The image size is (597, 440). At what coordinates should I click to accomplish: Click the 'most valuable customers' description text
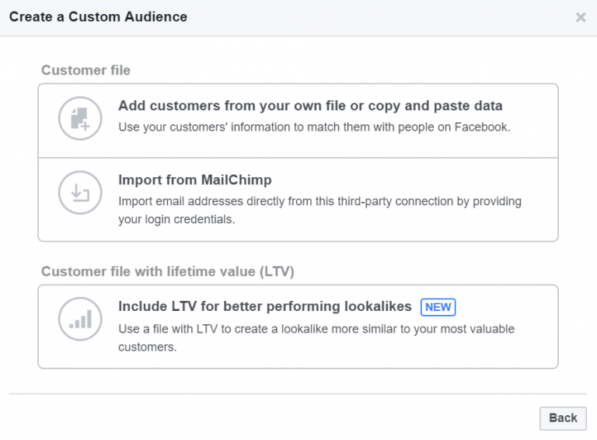click(316, 337)
